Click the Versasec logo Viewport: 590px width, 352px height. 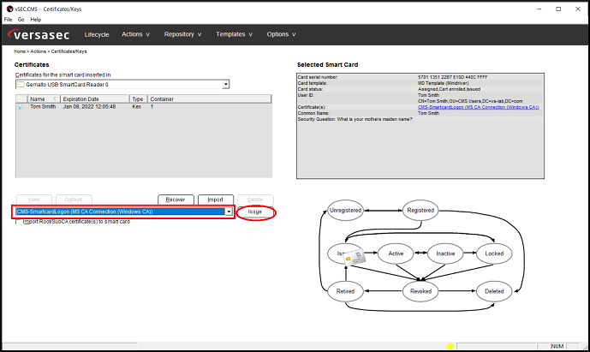pyautogui.click(x=39, y=34)
